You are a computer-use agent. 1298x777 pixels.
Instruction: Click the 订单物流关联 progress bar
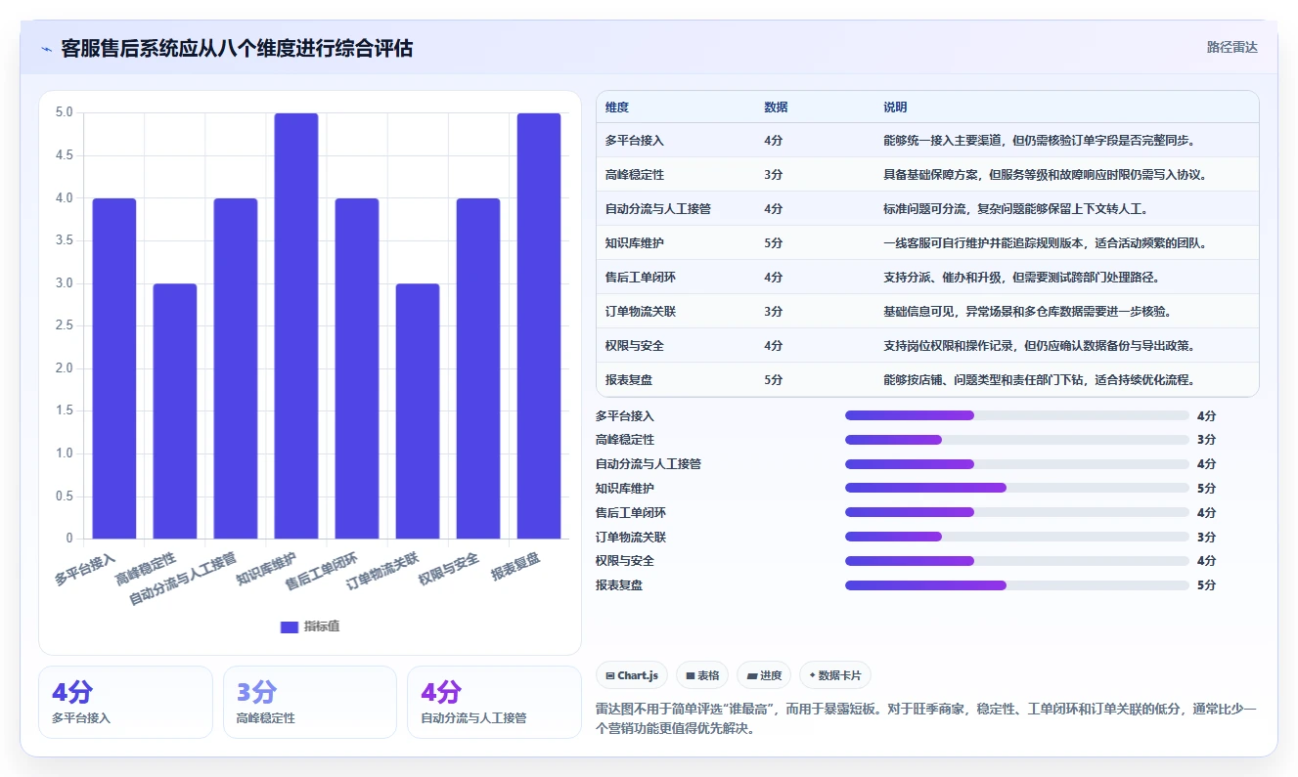tap(1017, 537)
